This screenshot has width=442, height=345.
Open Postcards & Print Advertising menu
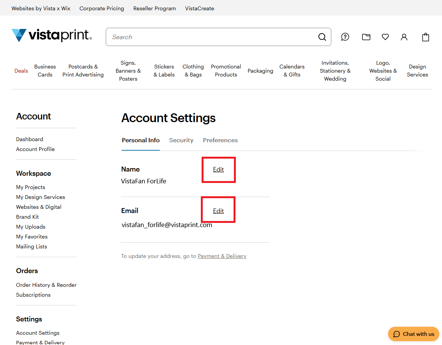(83, 70)
